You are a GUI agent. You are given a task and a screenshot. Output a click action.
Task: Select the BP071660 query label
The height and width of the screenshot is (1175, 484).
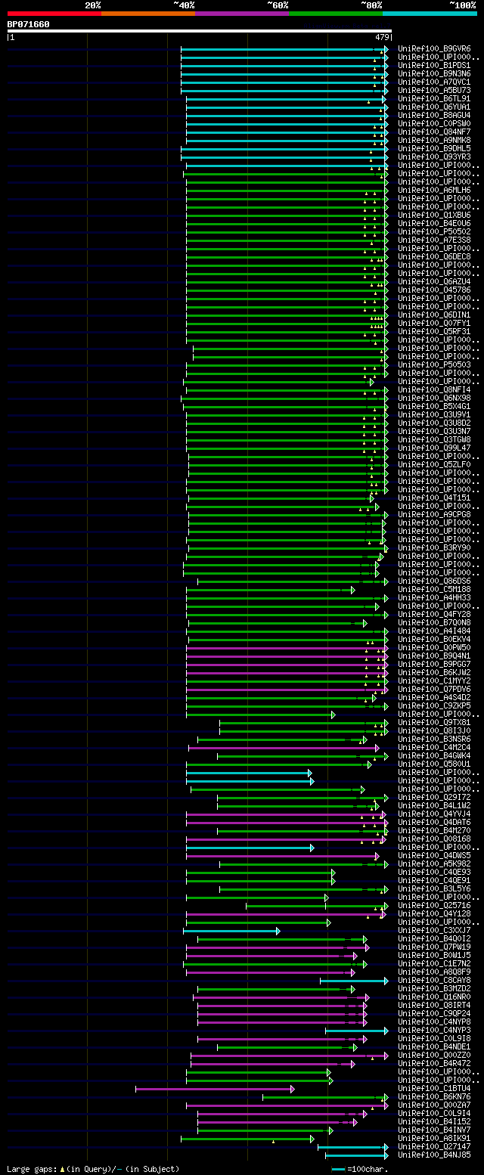pos(29,24)
